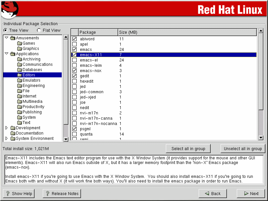Viewport: 268px width, 201px height.
Task: Collapse the Amusements tree category
Action: point(7,38)
